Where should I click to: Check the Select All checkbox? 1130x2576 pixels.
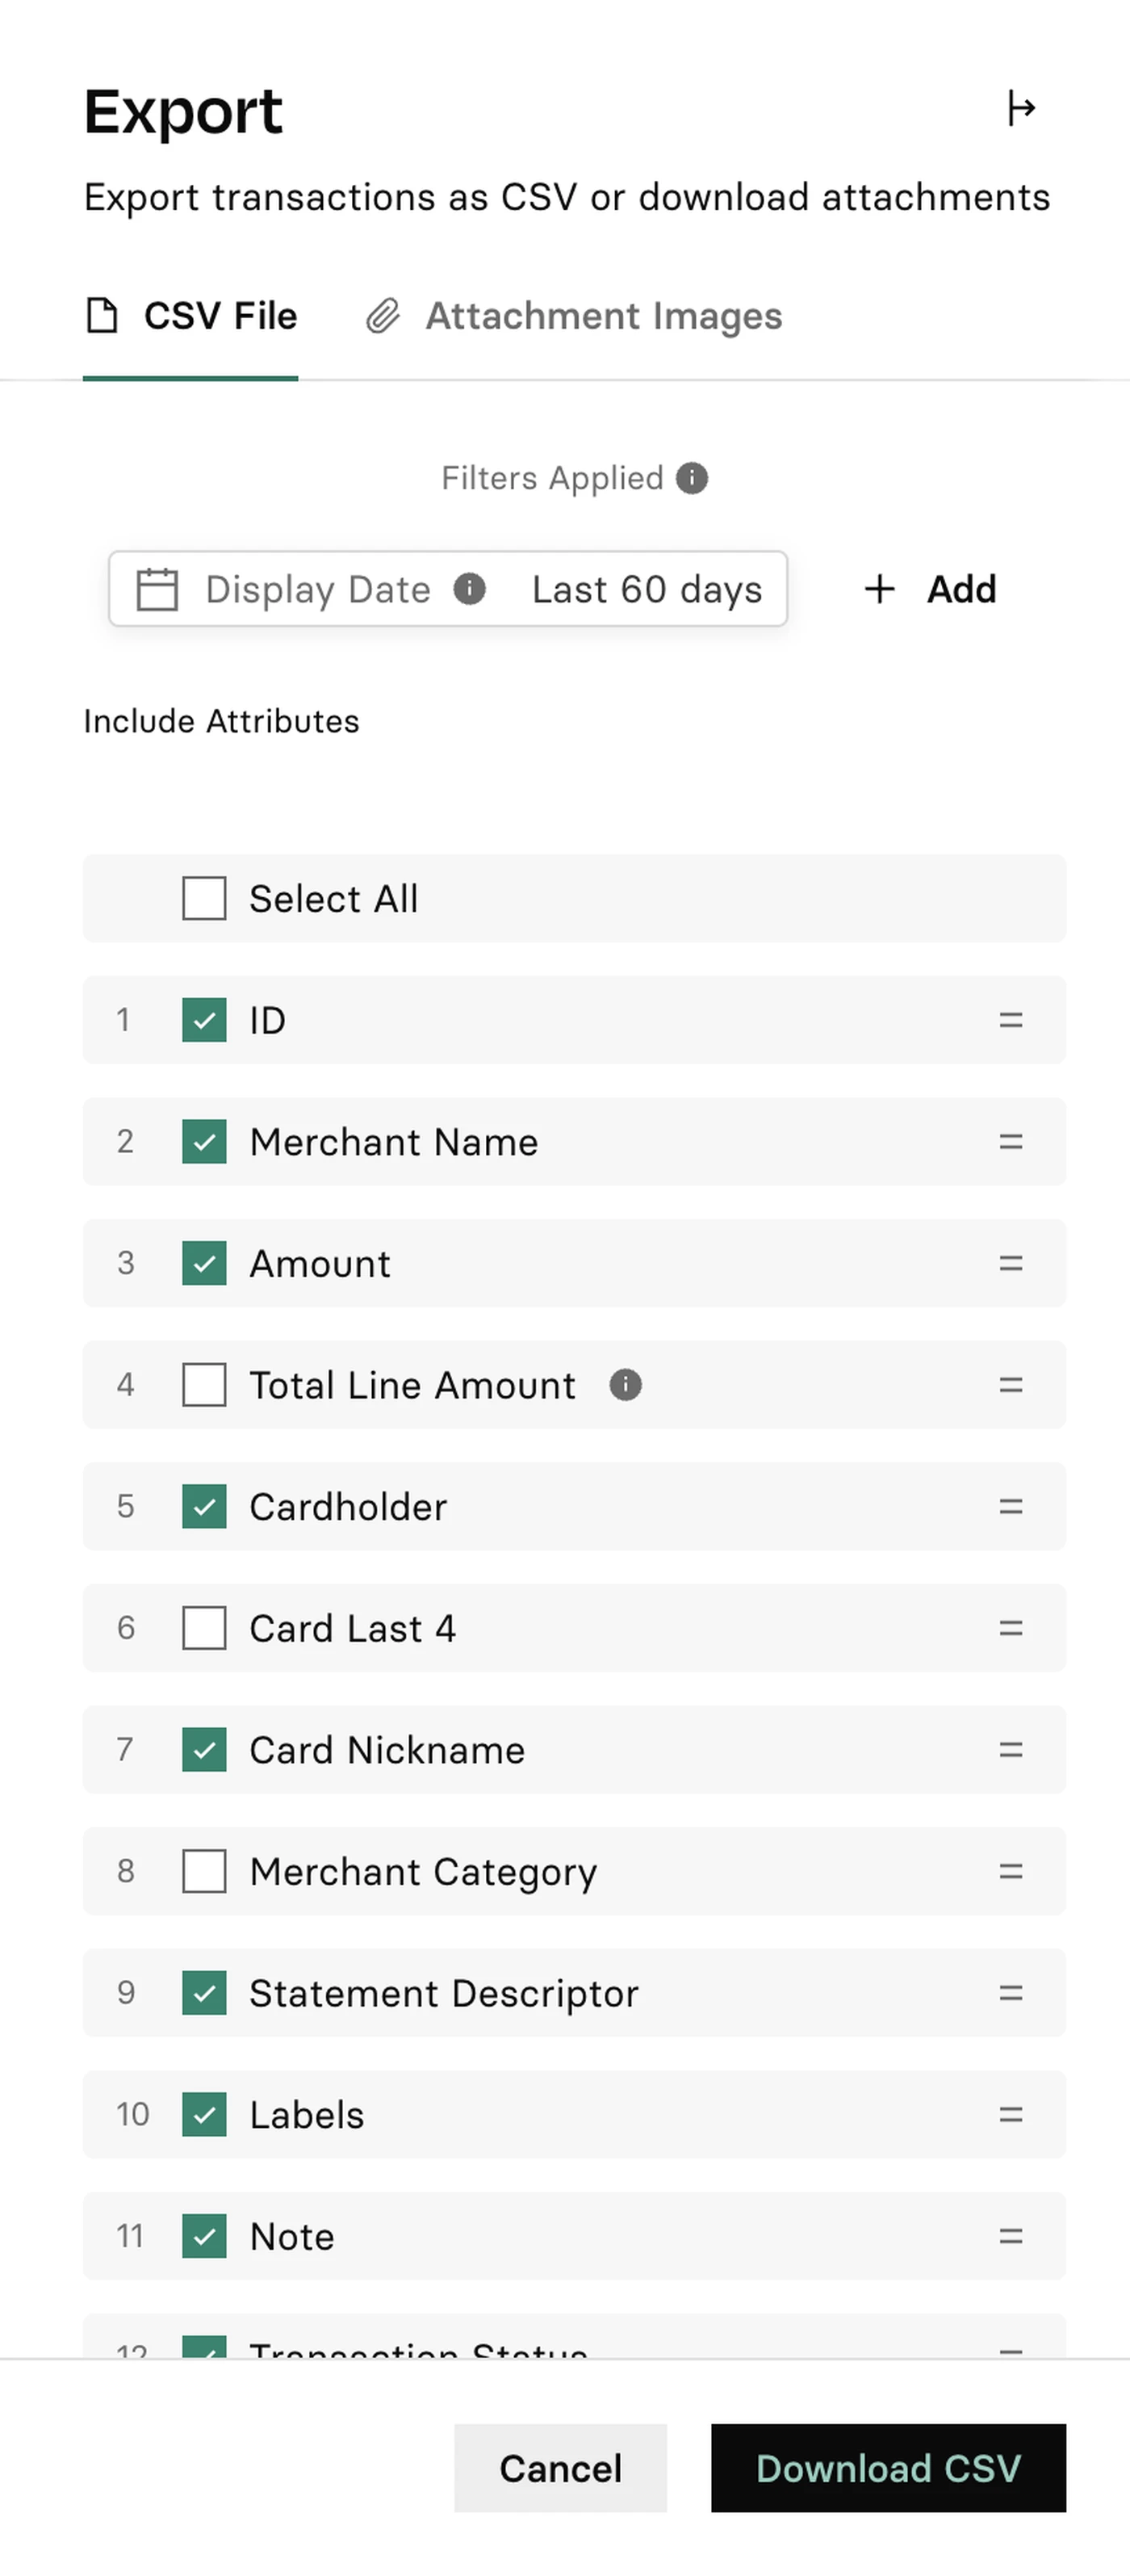tap(204, 898)
